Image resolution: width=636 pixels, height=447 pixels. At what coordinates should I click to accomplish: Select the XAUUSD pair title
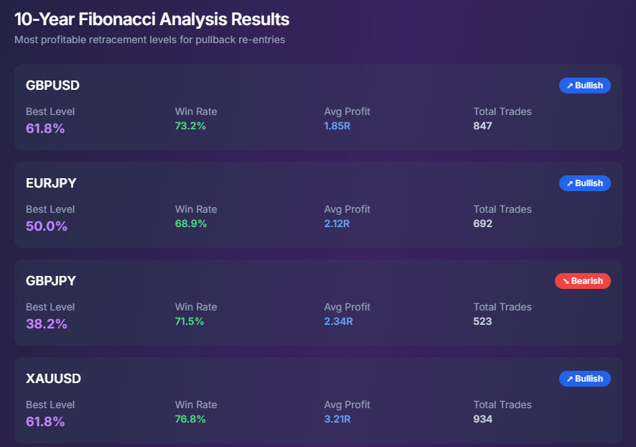(54, 379)
